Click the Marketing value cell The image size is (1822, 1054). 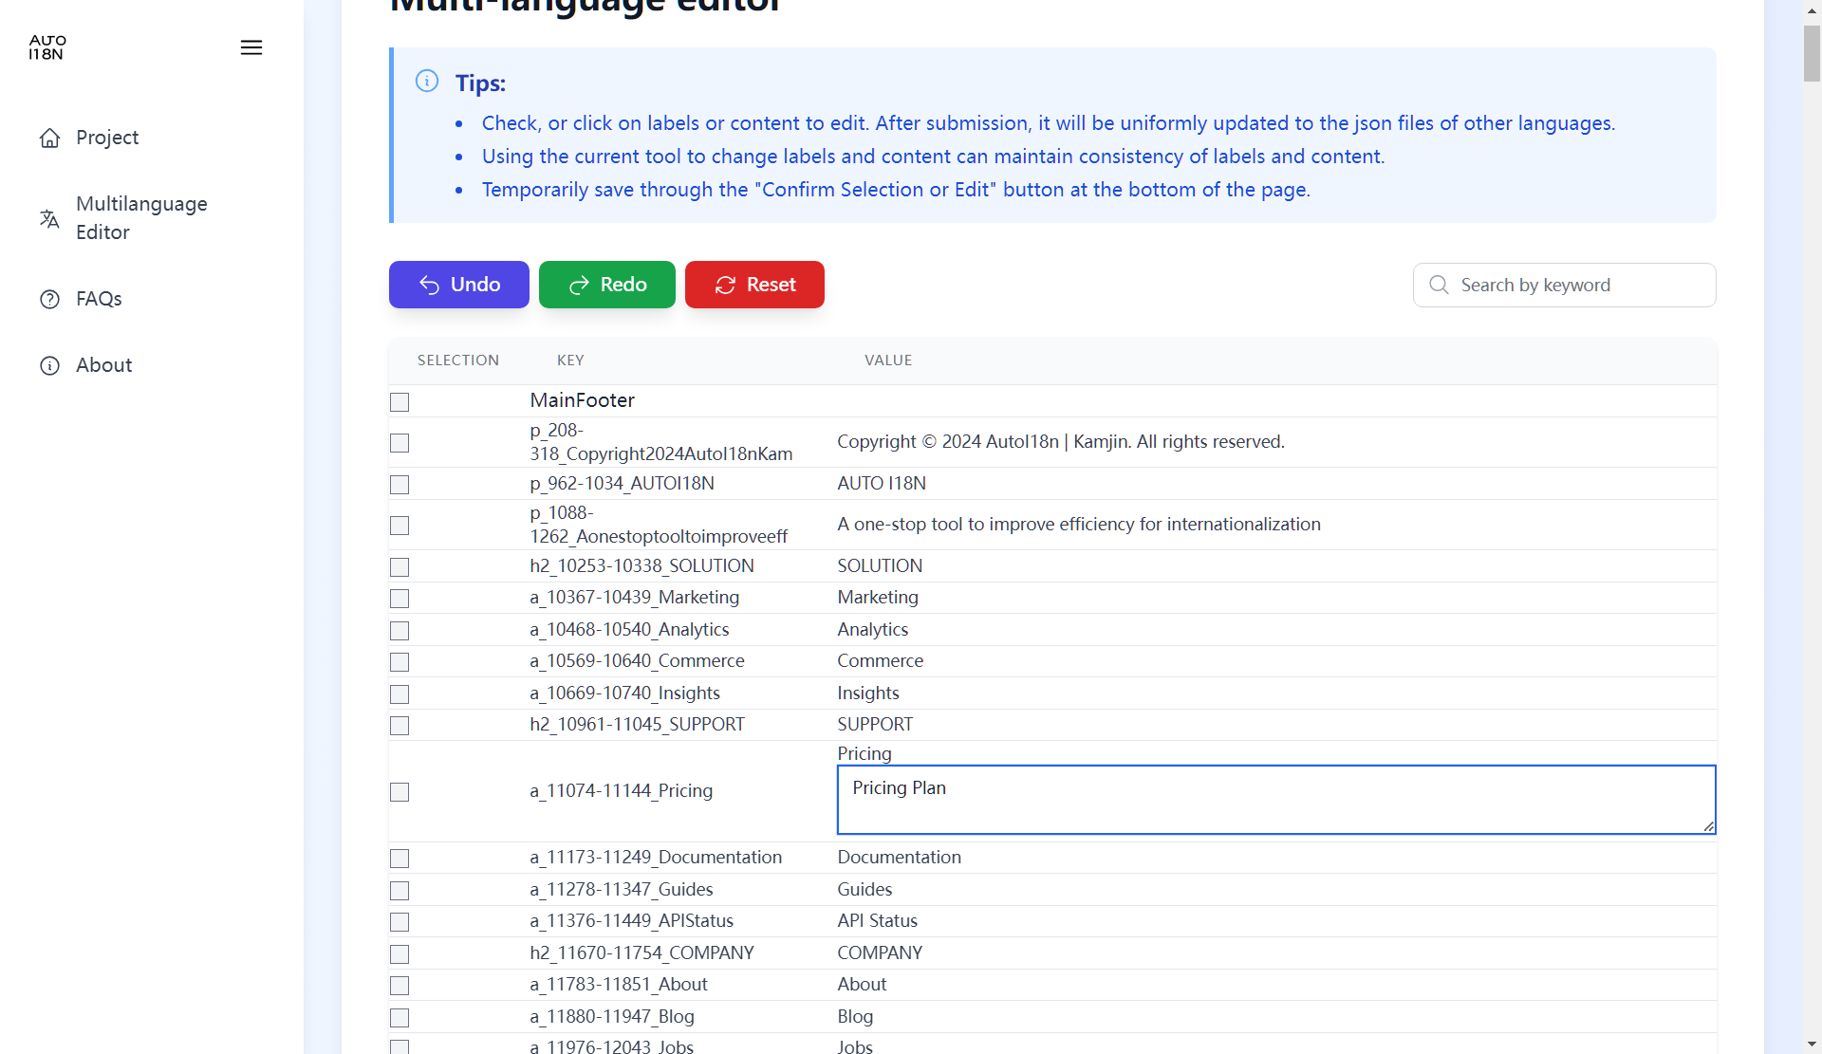coord(878,597)
